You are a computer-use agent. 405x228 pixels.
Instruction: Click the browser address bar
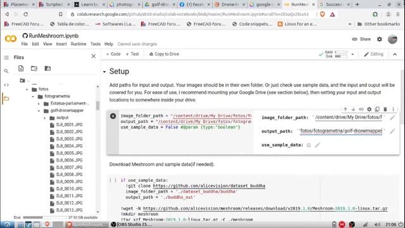pyautogui.click(x=192, y=14)
